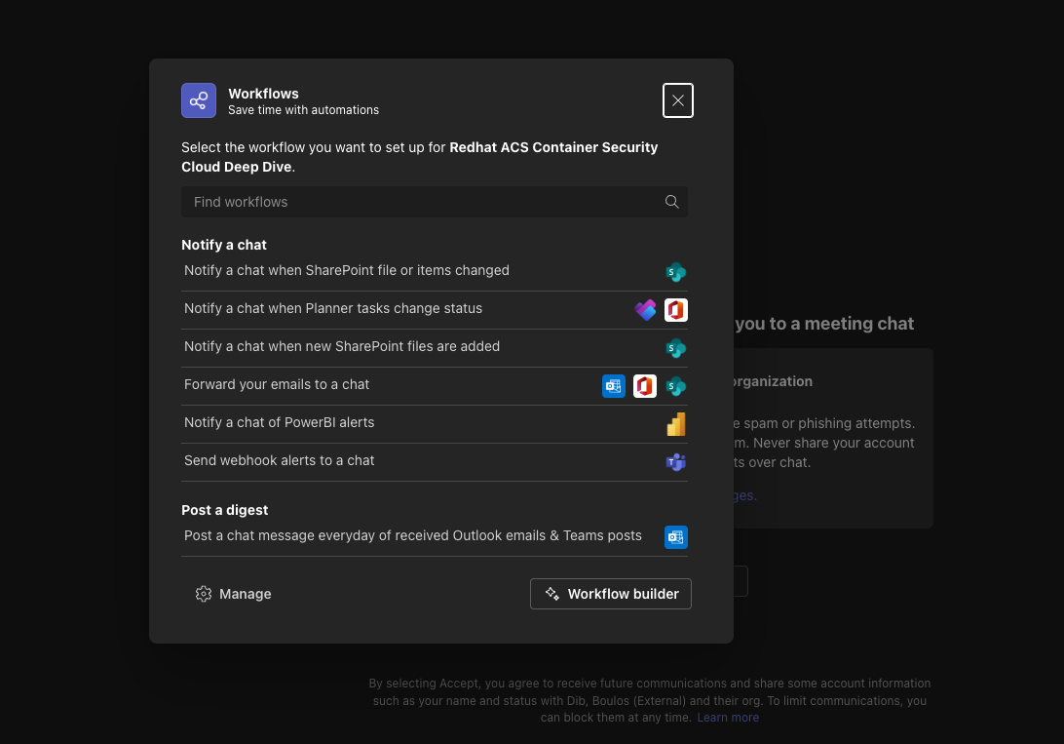This screenshot has height=744, width=1064.
Task: Select Notify a chat when Planner tasks change status
Action: [x=333, y=308]
